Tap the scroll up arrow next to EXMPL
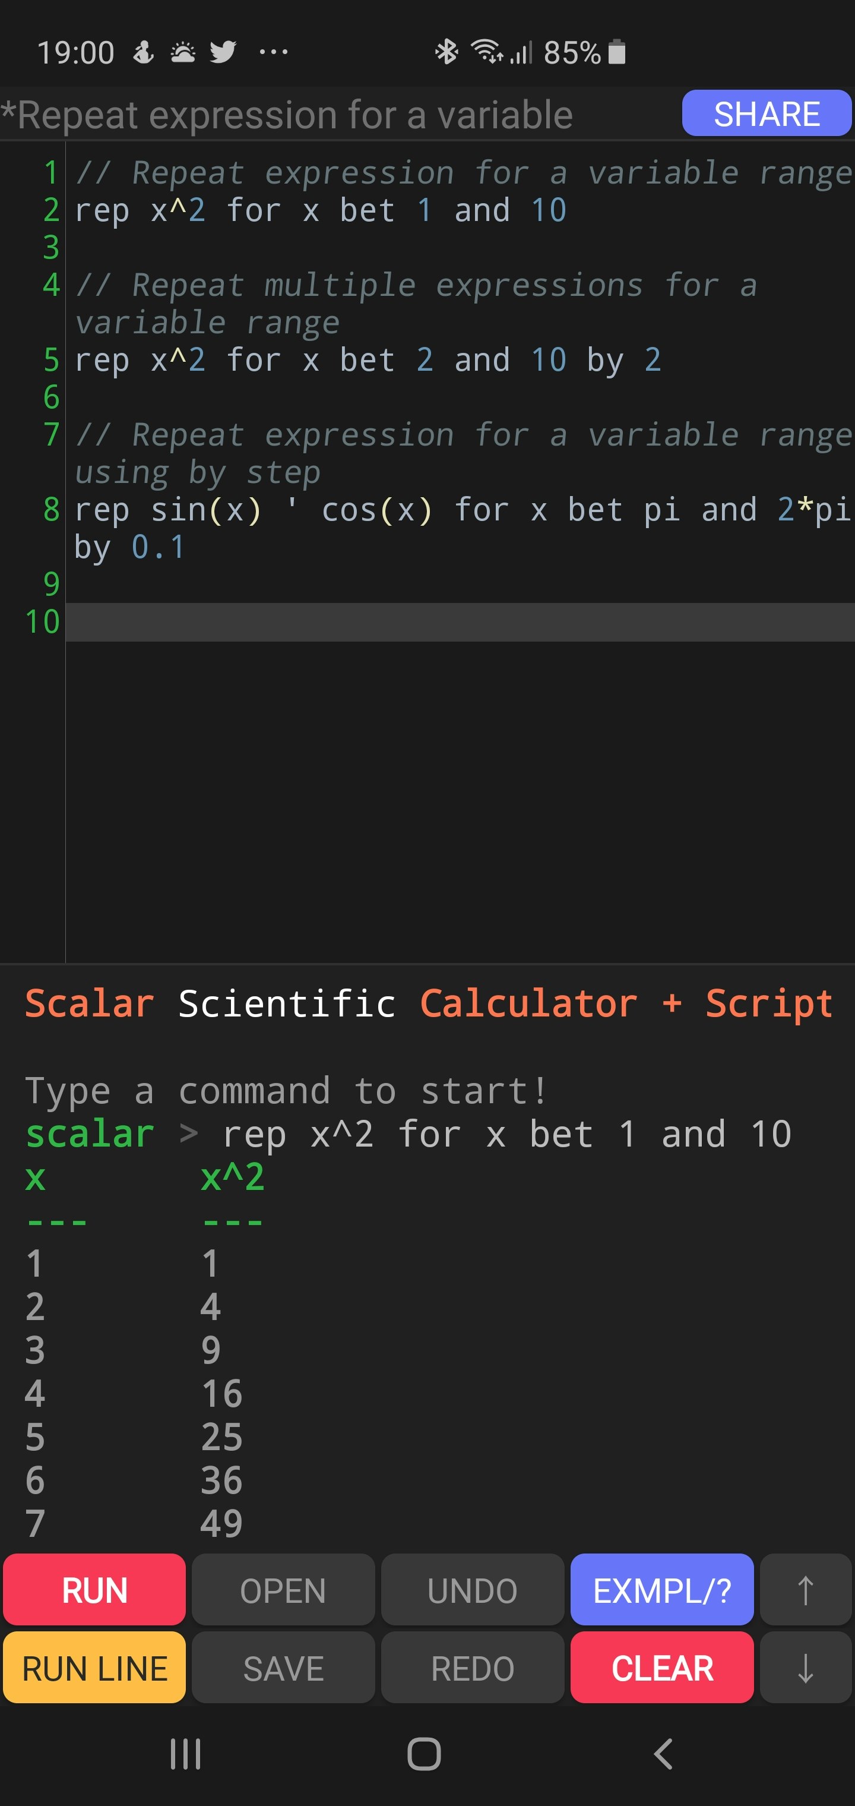 [805, 1590]
